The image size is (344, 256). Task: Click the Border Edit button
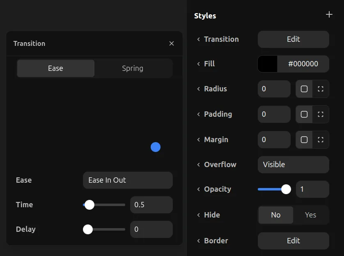coord(293,241)
